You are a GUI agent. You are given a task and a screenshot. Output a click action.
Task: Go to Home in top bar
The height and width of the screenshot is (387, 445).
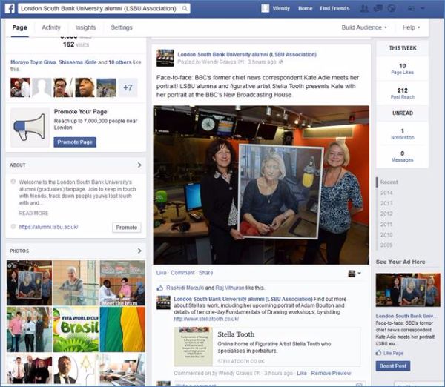click(305, 8)
